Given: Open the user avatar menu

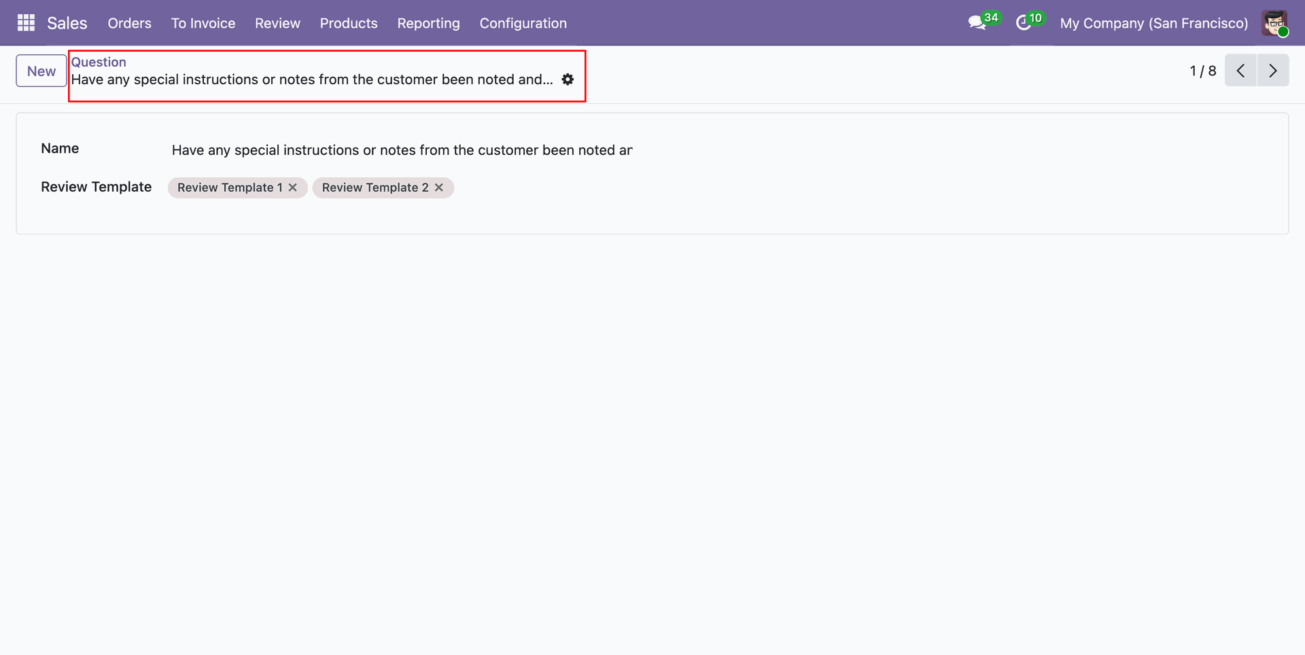Looking at the screenshot, I should pos(1274,23).
